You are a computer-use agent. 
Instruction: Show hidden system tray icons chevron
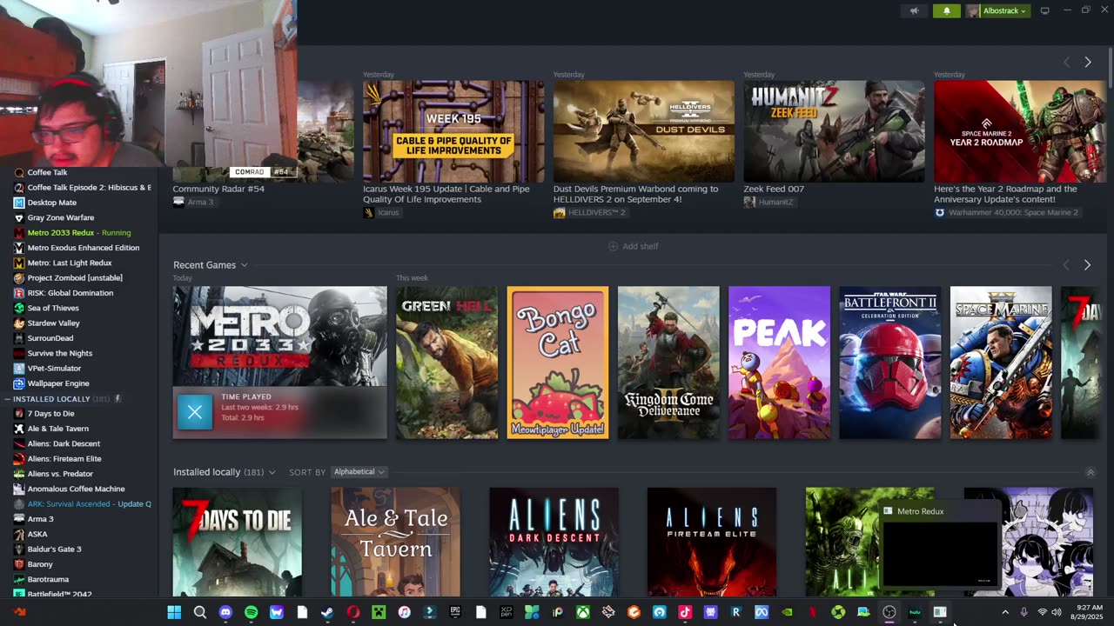(1005, 612)
